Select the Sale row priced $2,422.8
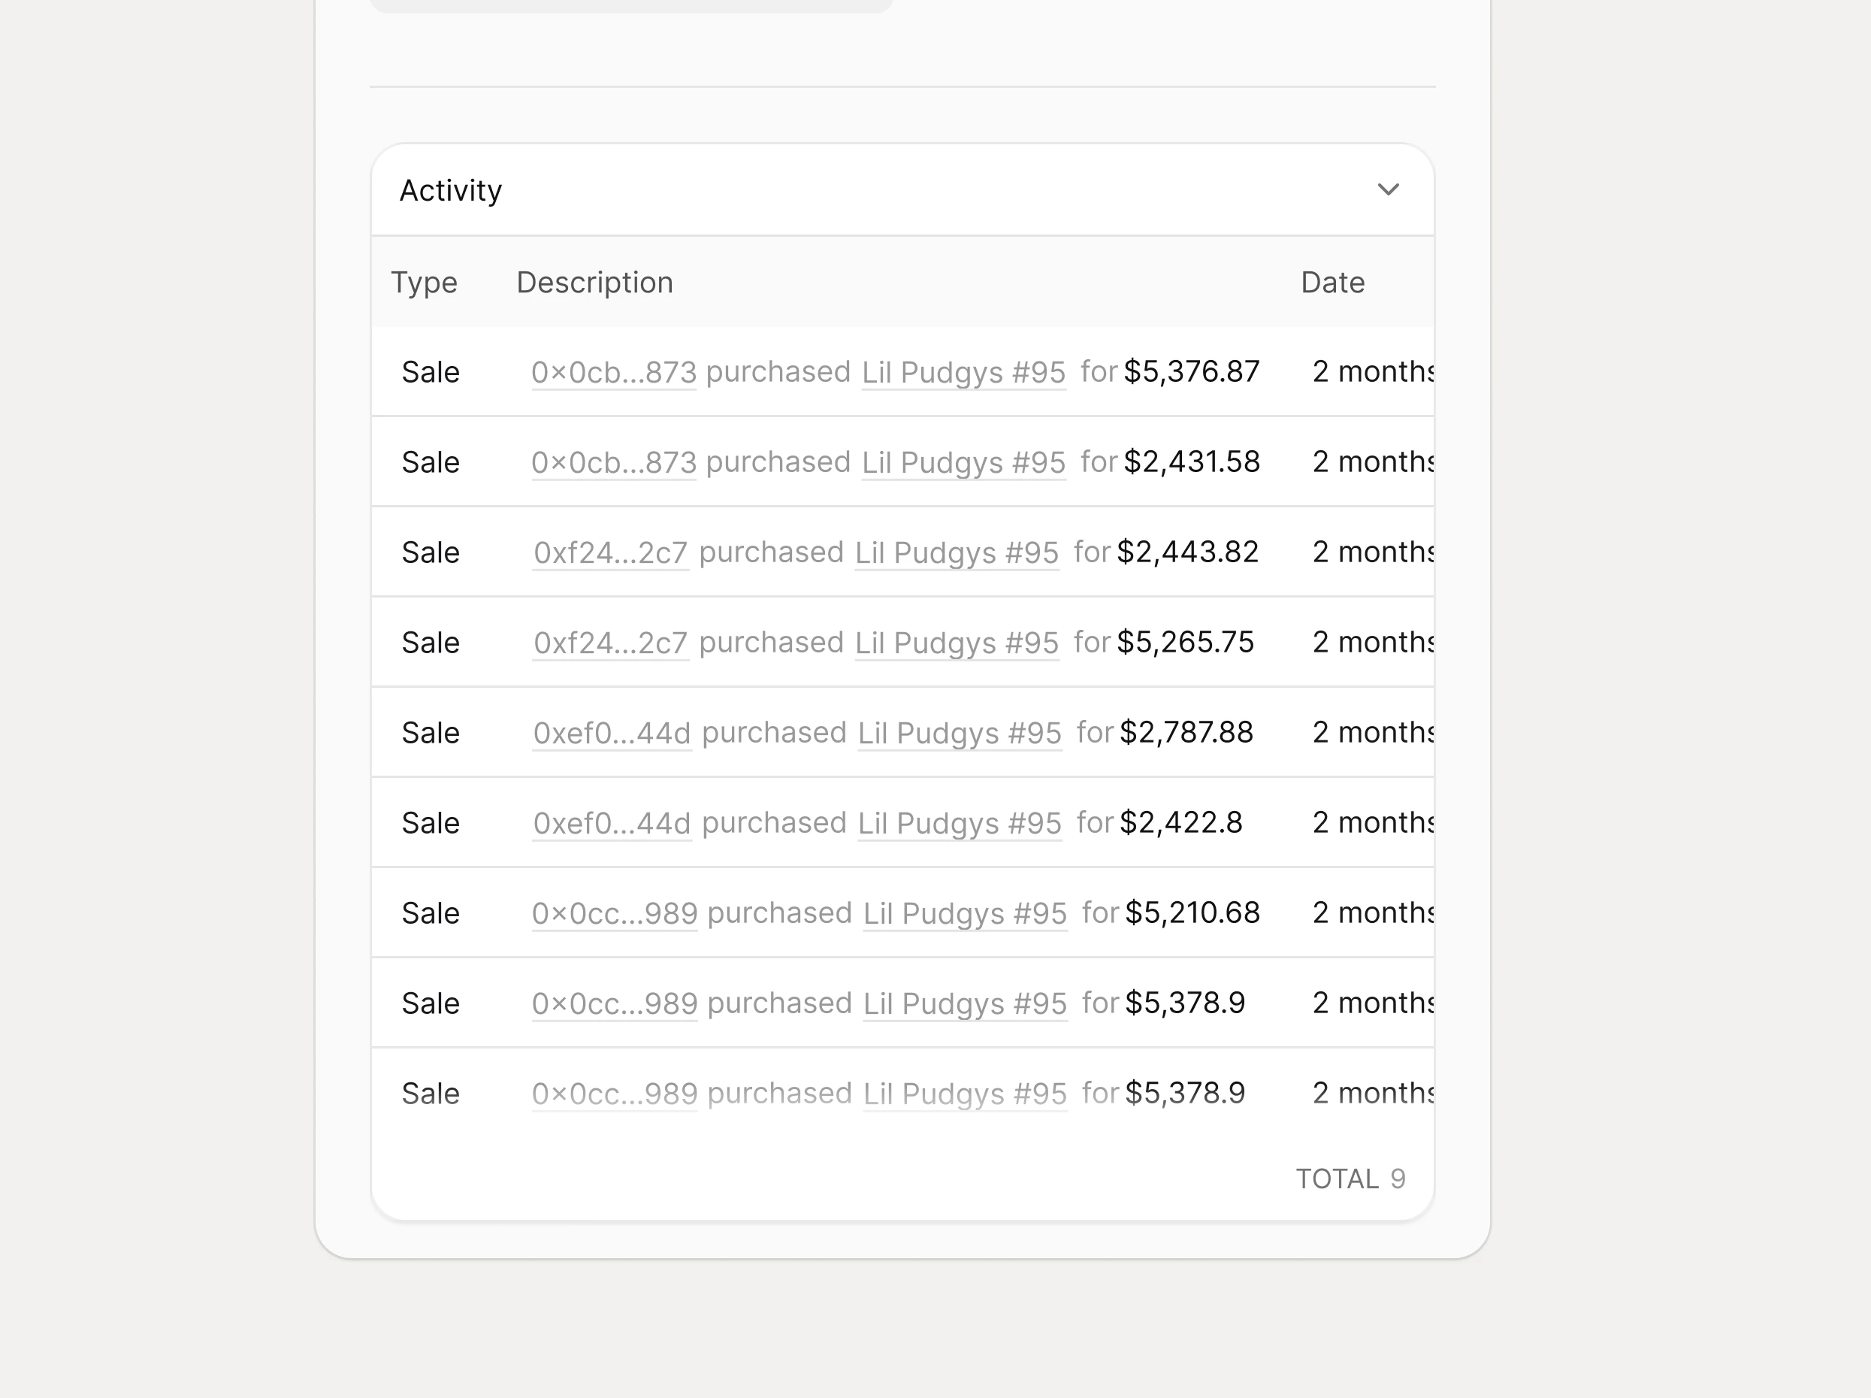The width and height of the screenshot is (1871, 1398). (x=431, y=824)
